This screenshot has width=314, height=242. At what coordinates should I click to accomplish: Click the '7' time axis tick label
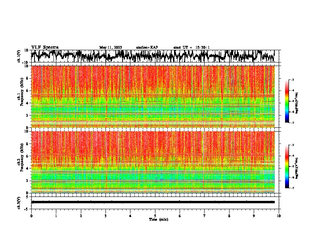click(205, 216)
